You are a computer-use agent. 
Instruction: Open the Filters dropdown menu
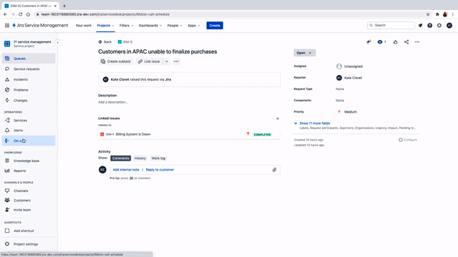(126, 26)
